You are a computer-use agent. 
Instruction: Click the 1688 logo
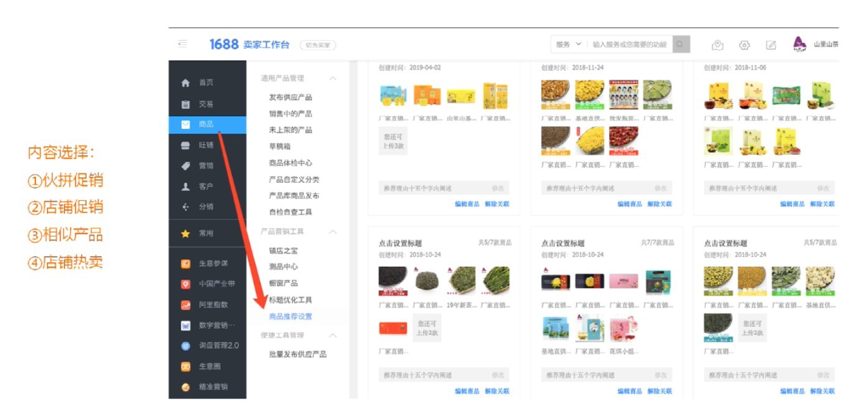point(224,44)
